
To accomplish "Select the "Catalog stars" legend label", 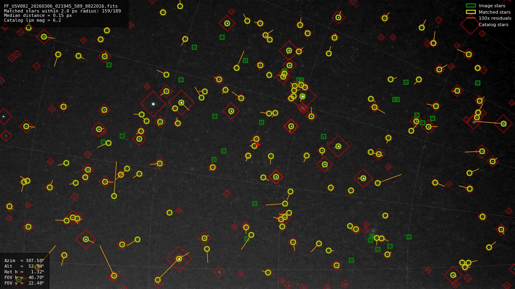I will click(493, 25).
